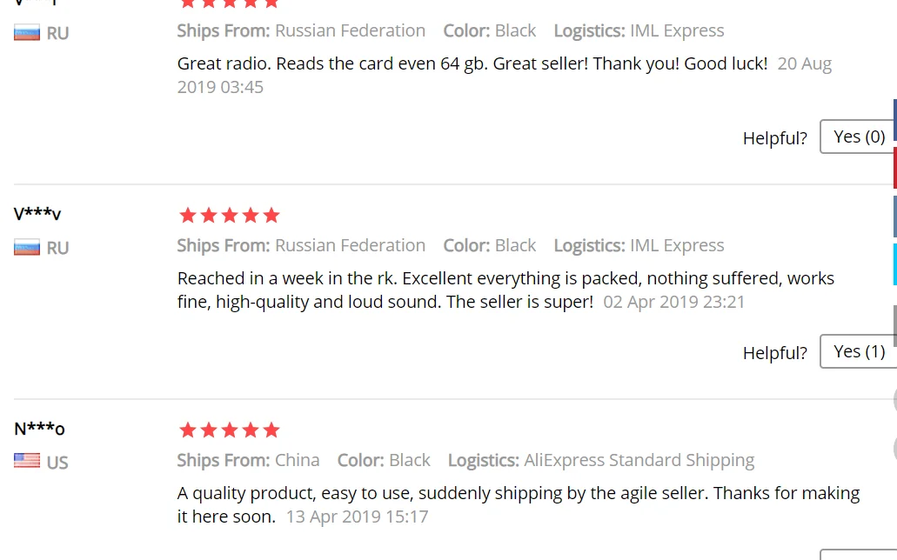Viewport: 897px width, 560px height.
Task: Click the AliExpress Standard Shipping logistics text
Action: (x=639, y=460)
